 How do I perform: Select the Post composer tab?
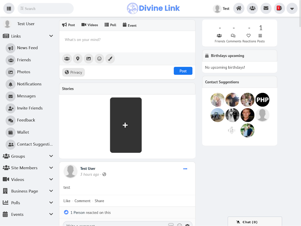(x=69, y=25)
